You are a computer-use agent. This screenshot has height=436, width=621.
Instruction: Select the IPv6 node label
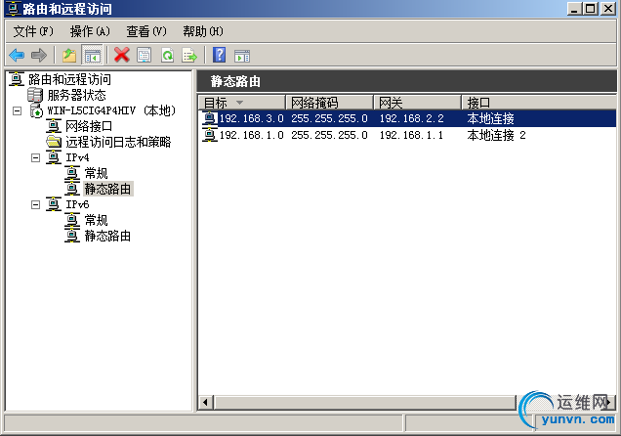tap(77, 204)
